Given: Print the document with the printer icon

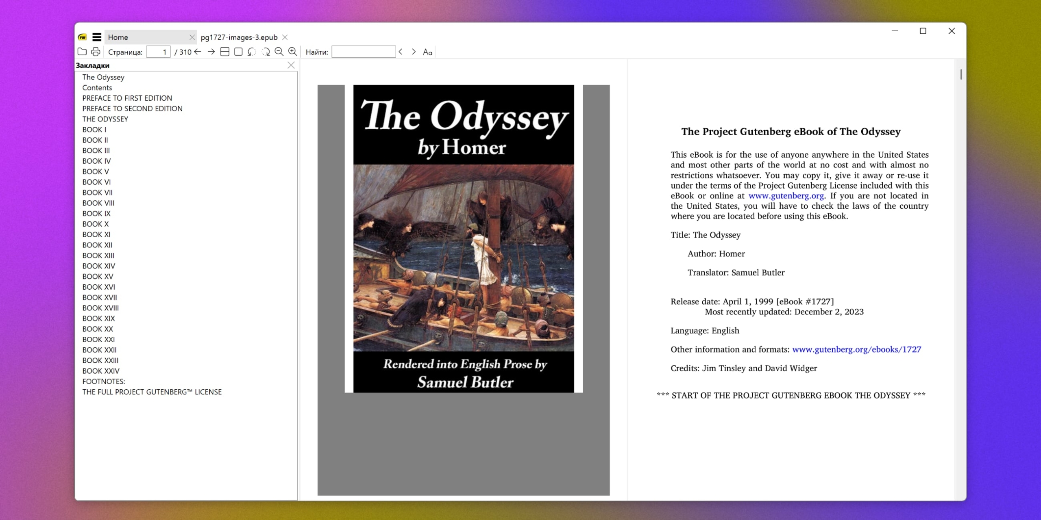Looking at the screenshot, I should tap(96, 52).
